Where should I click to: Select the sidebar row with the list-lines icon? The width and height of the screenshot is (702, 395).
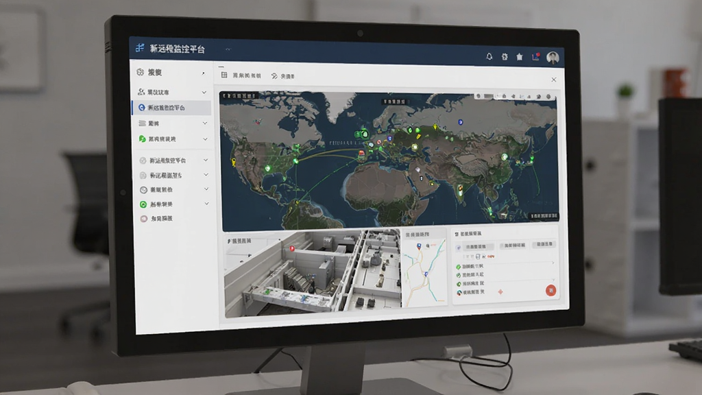coord(172,123)
